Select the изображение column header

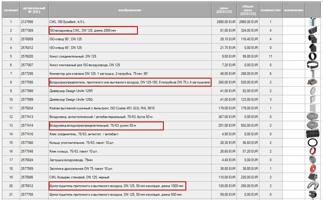[x=130, y=10]
